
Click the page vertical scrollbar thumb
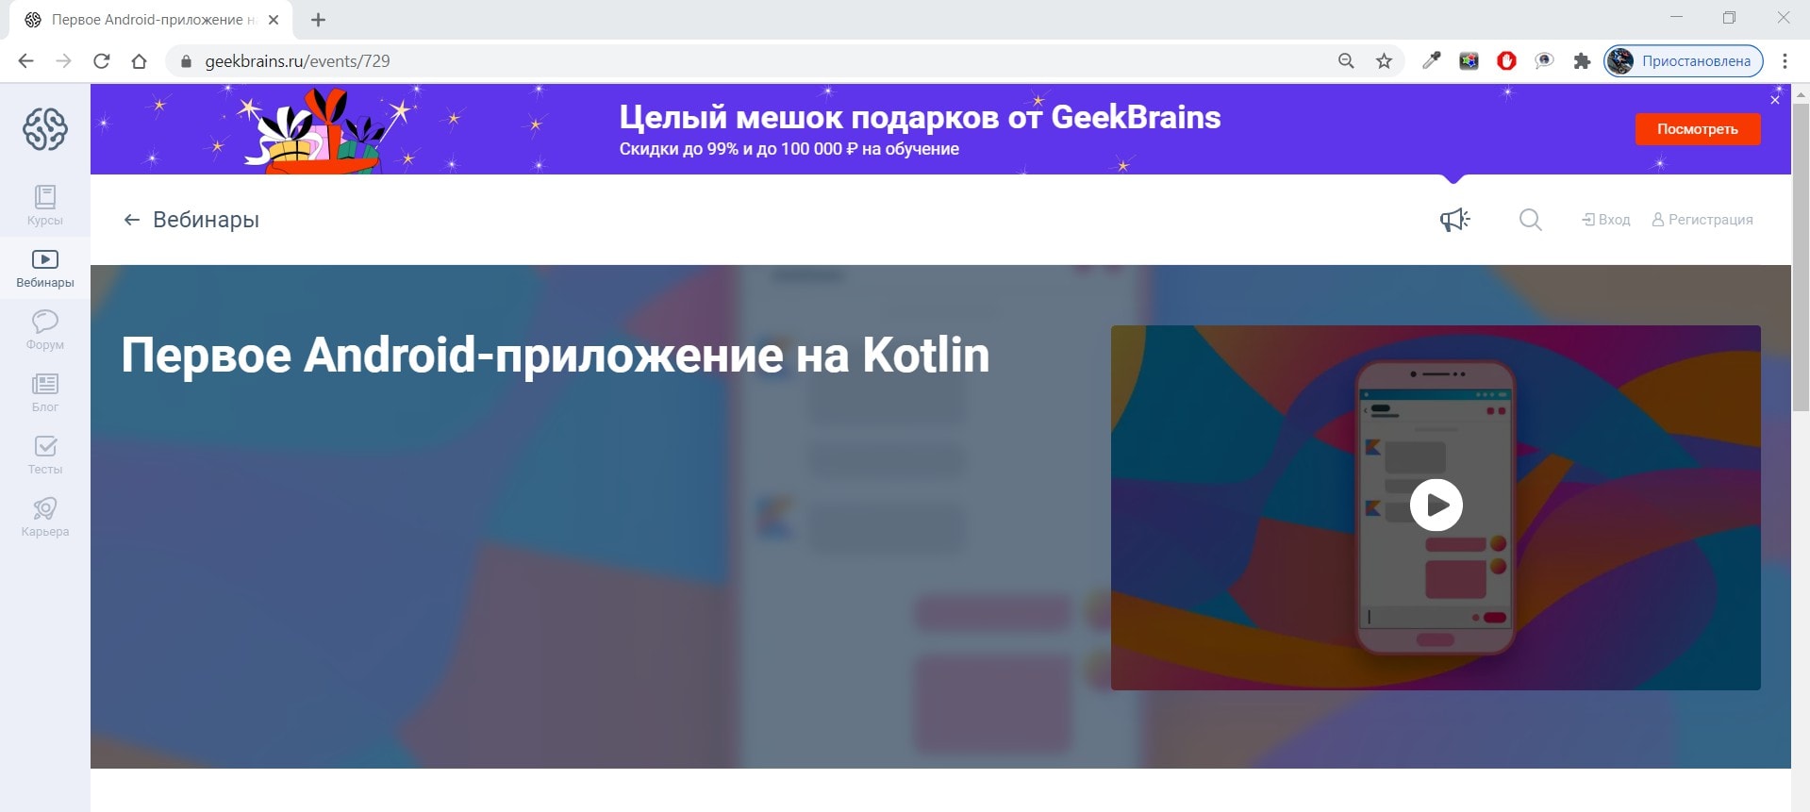tap(1801, 257)
